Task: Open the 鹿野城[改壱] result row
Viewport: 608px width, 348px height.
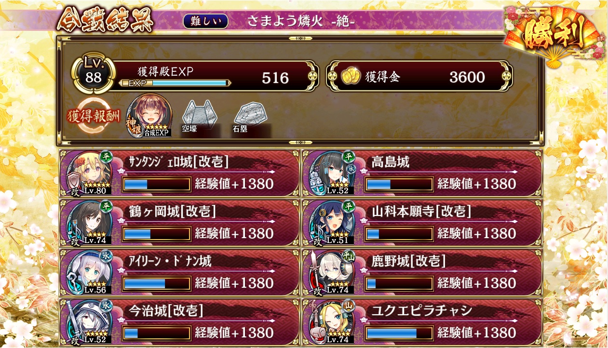Action: click(x=422, y=271)
